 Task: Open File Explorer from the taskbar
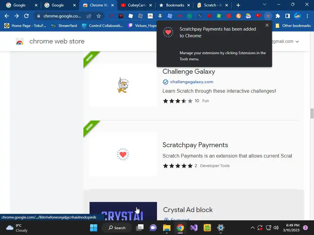coord(167,228)
